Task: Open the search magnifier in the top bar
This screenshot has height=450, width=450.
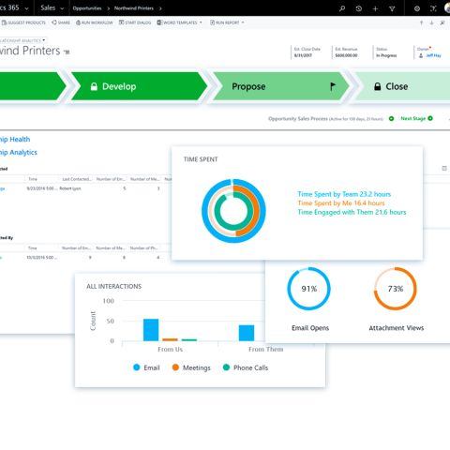Action: [x=342, y=8]
